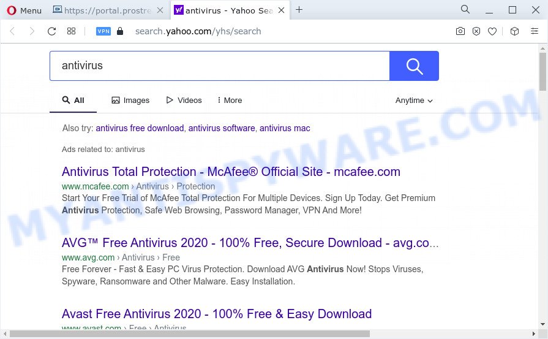Open the Opera Menu button

(24, 10)
